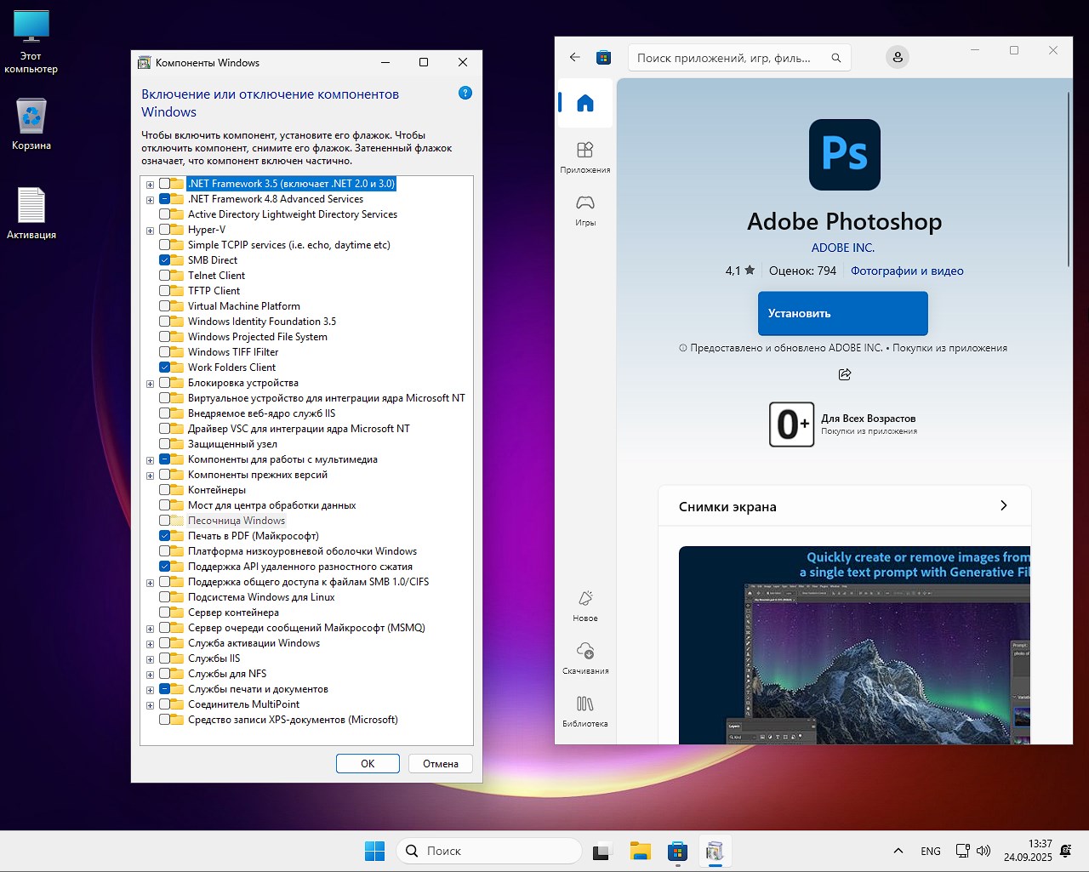Go back using the Store back arrow

click(x=574, y=57)
